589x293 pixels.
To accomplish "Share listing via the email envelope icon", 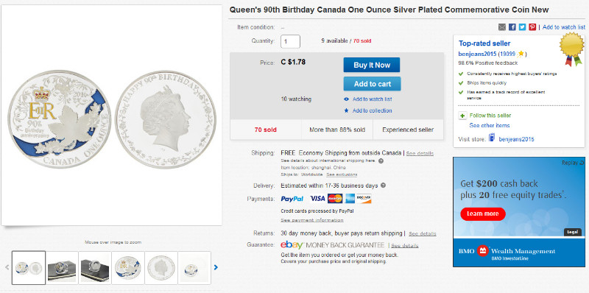I will tap(502, 27).
